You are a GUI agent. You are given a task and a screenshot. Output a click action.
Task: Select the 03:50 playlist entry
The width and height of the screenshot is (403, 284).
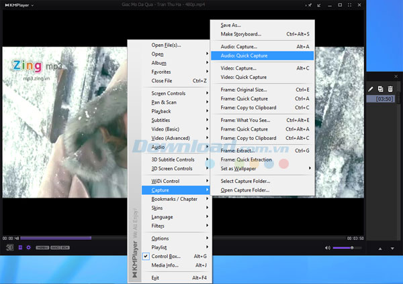coord(384,99)
